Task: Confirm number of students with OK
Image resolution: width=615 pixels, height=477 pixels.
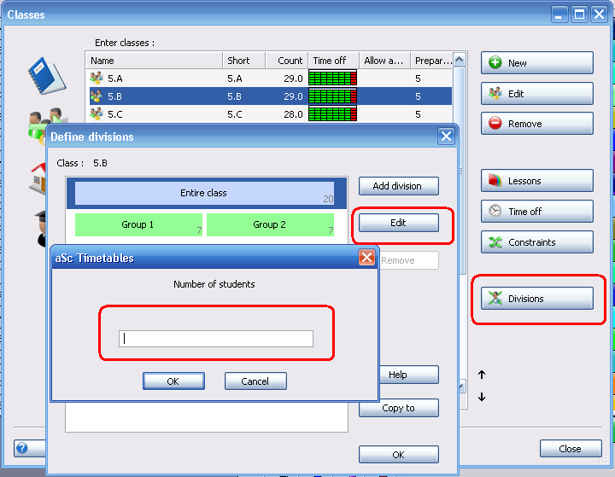Action: [173, 381]
